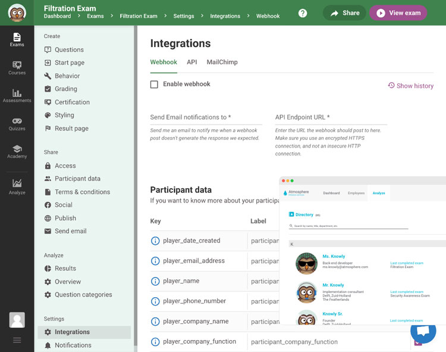Open the hamburger menu at bottom left
446x352 pixels.
tap(17, 340)
